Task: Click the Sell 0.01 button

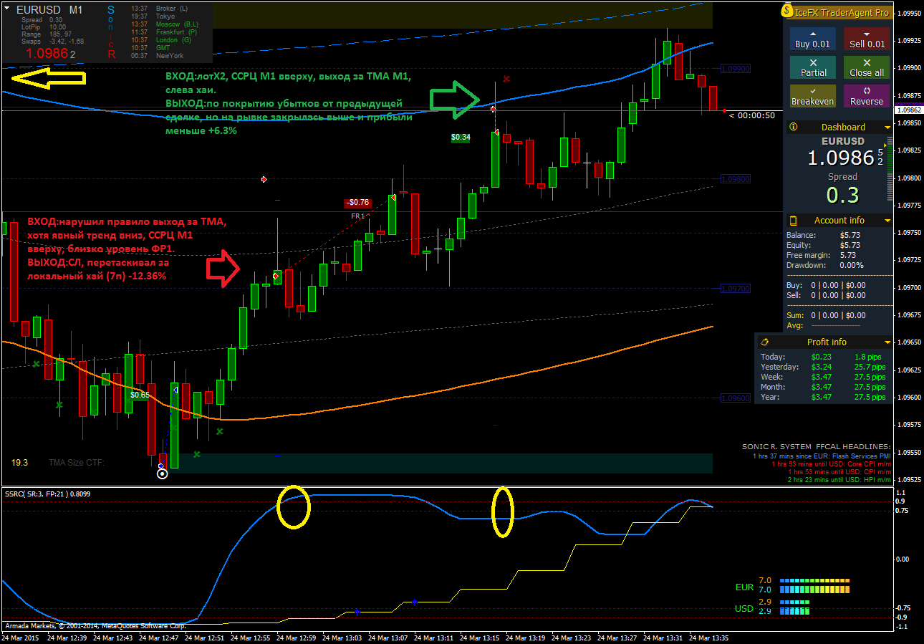Action: click(867, 39)
